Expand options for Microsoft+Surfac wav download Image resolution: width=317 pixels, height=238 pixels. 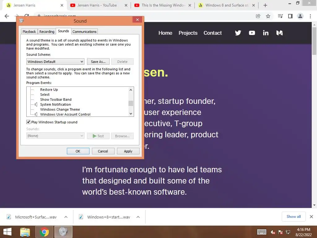(66, 217)
